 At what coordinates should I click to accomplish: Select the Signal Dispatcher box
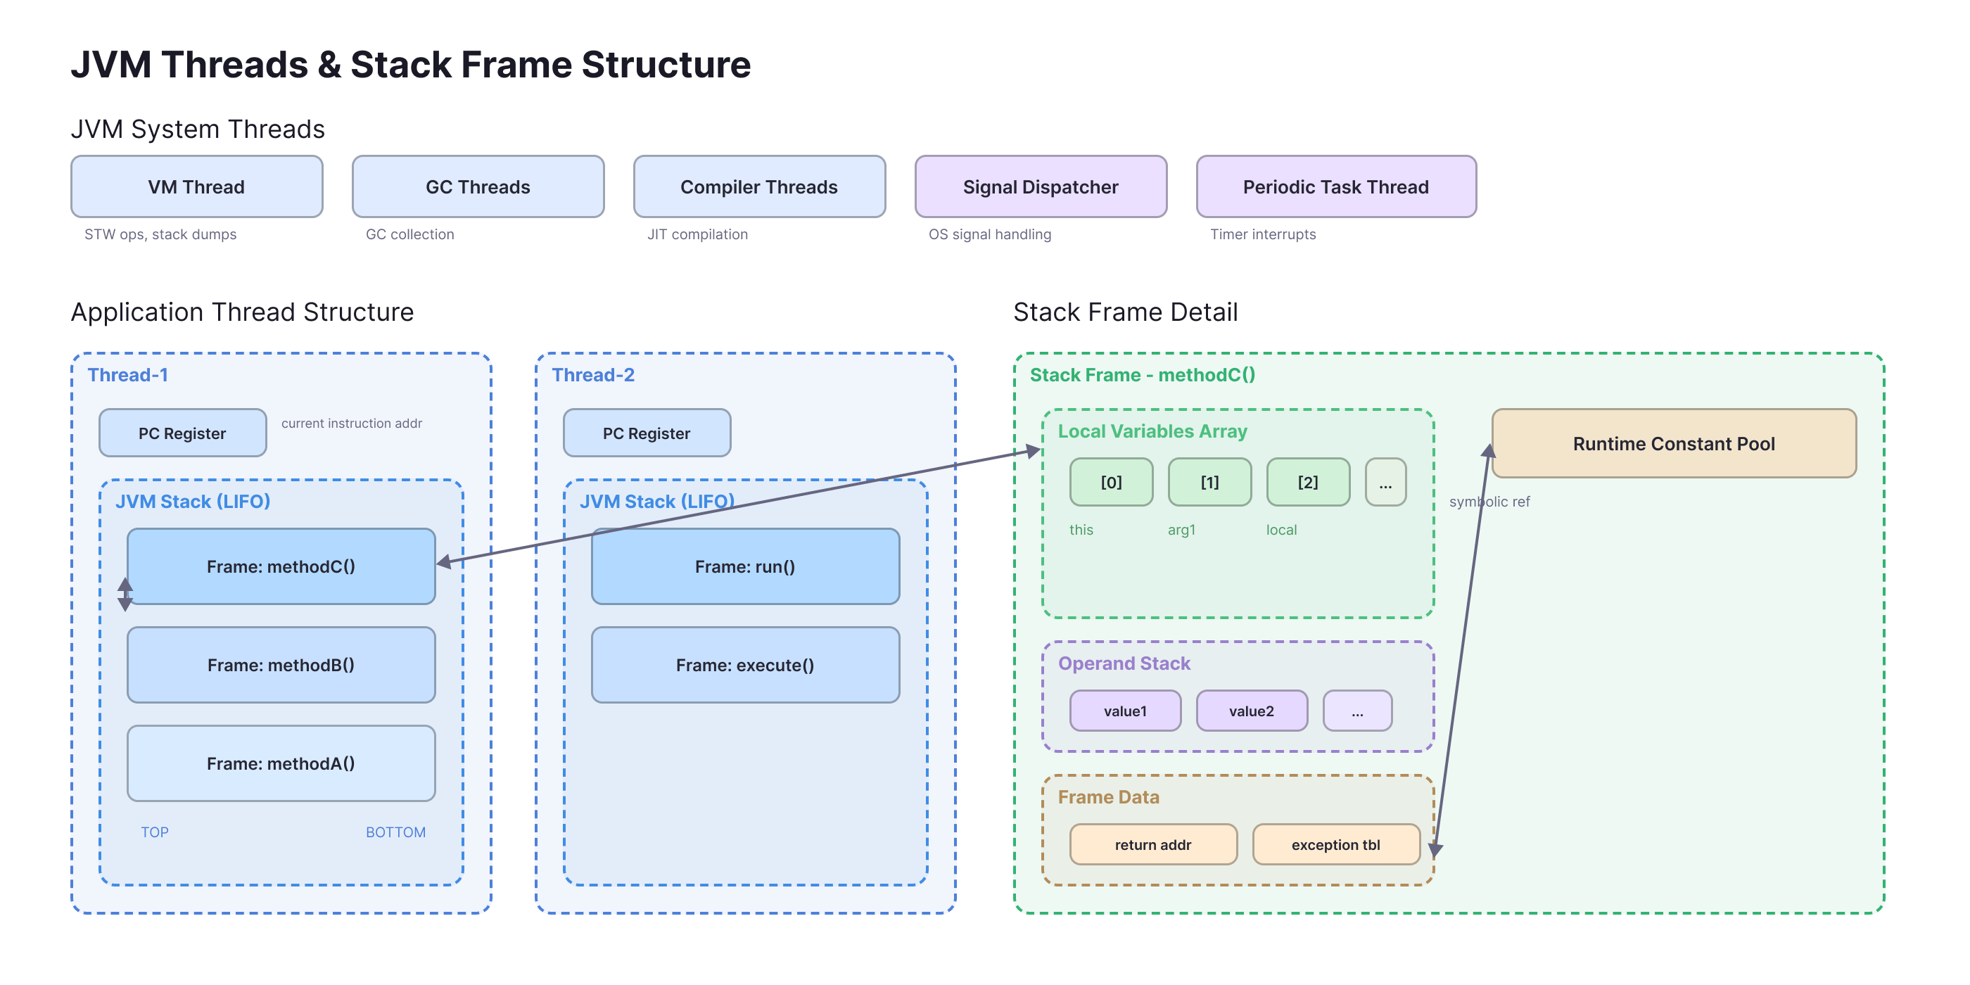pyautogui.click(x=1041, y=186)
